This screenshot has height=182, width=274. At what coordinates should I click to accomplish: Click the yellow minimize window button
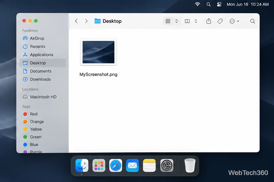click(30, 21)
